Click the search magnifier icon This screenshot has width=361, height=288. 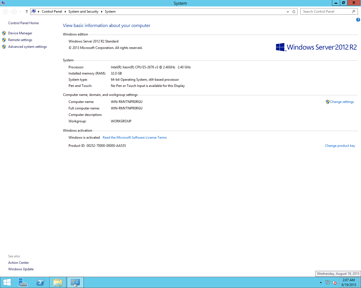pos(354,12)
